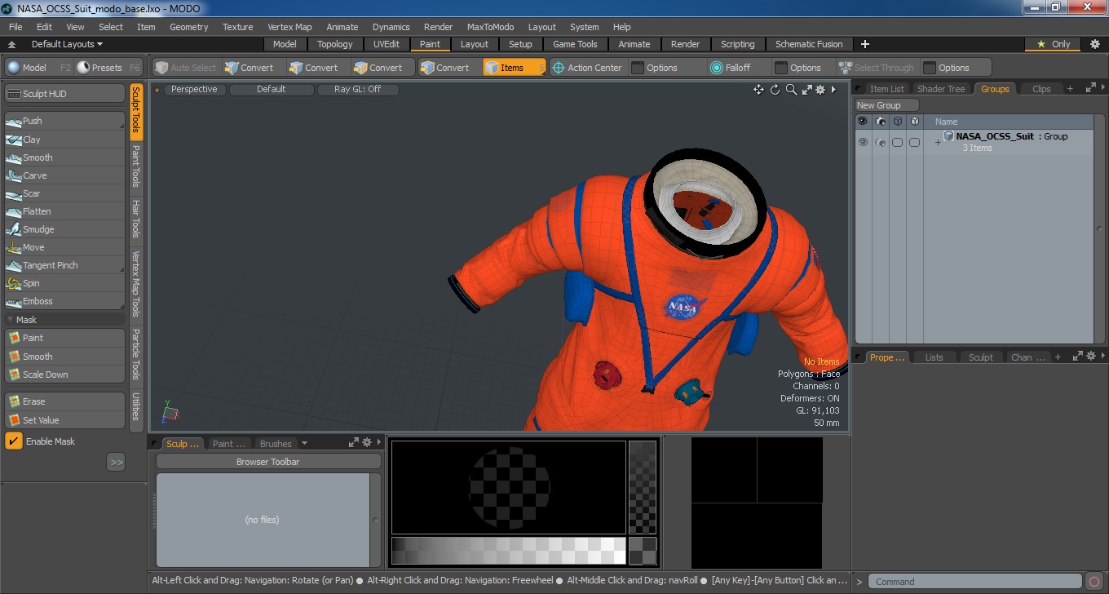Select the mask Erase tool

point(65,401)
